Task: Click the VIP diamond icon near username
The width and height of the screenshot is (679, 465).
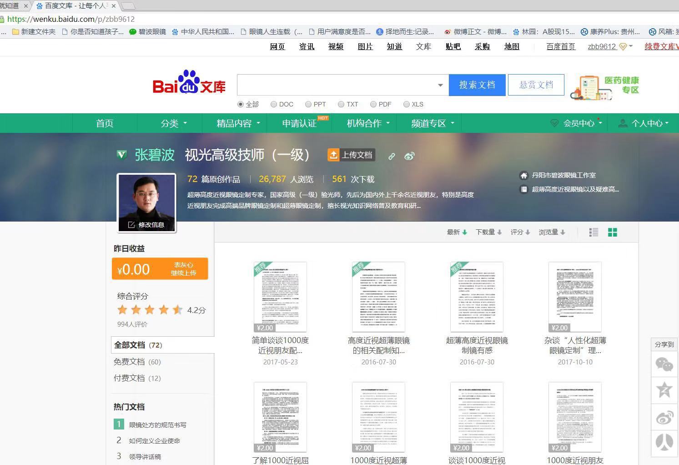Action: tap(623, 46)
